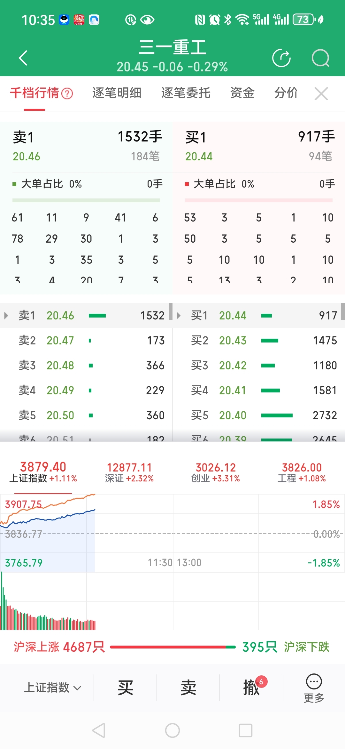Tap Android back navigation triangle
Screen dimensions: 345x749
(99, 730)
